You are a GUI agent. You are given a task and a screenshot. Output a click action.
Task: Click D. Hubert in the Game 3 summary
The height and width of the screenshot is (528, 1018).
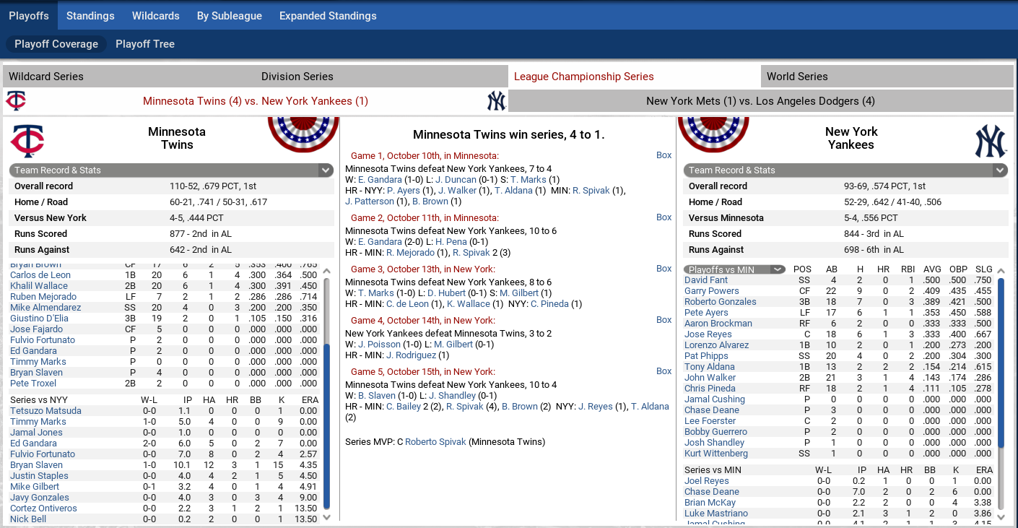click(448, 293)
